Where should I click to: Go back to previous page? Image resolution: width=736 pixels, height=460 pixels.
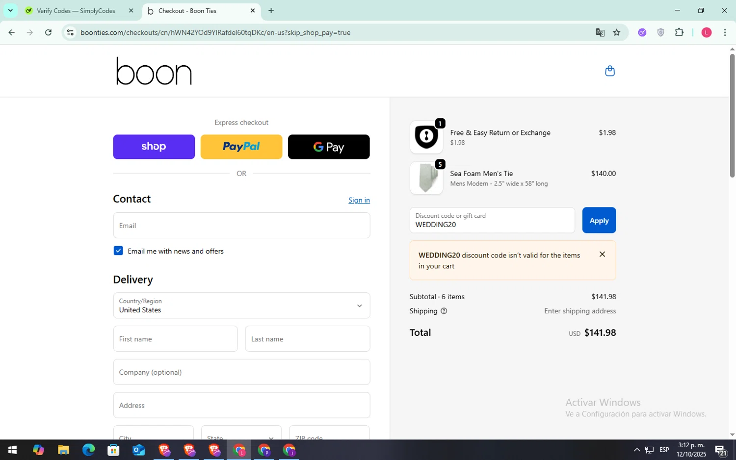[x=11, y=32]
